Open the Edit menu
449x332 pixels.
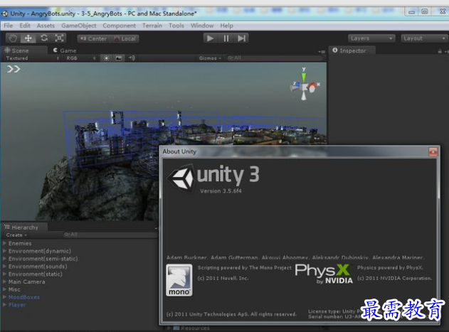[25, 26]
